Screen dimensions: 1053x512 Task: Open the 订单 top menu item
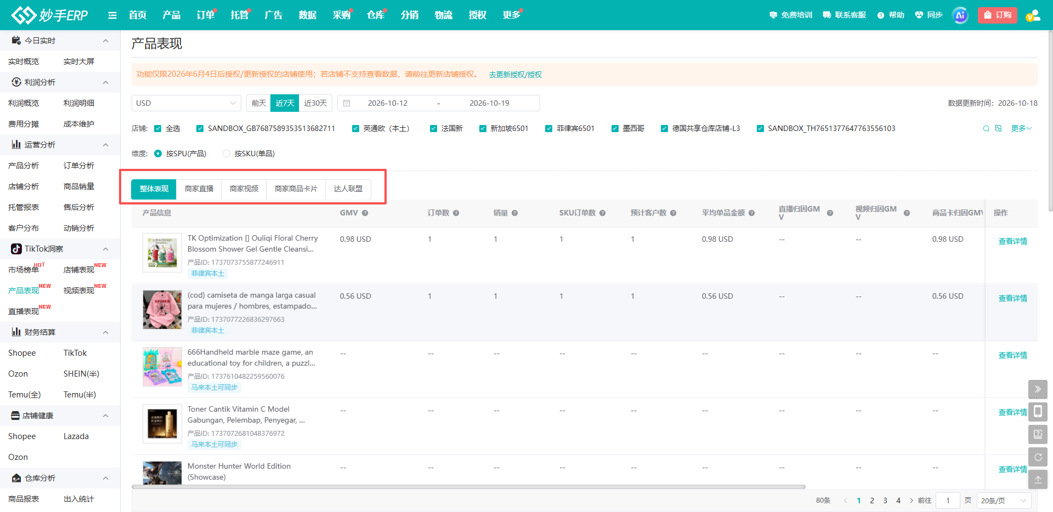pyautogui.click(x=206, y=15)
